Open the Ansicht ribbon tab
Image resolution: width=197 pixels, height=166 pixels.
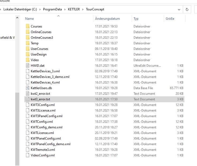coord(5,1)
